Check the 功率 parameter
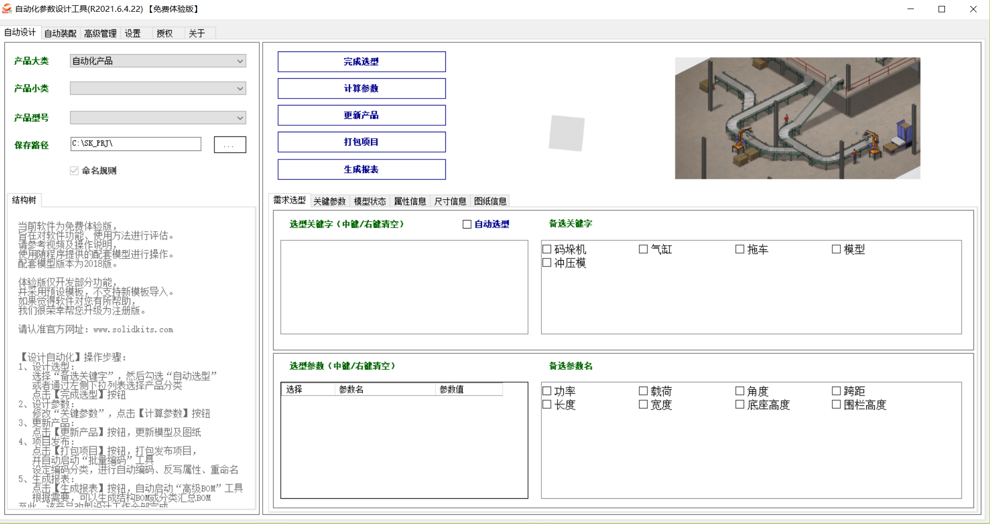 click(547, 391)
